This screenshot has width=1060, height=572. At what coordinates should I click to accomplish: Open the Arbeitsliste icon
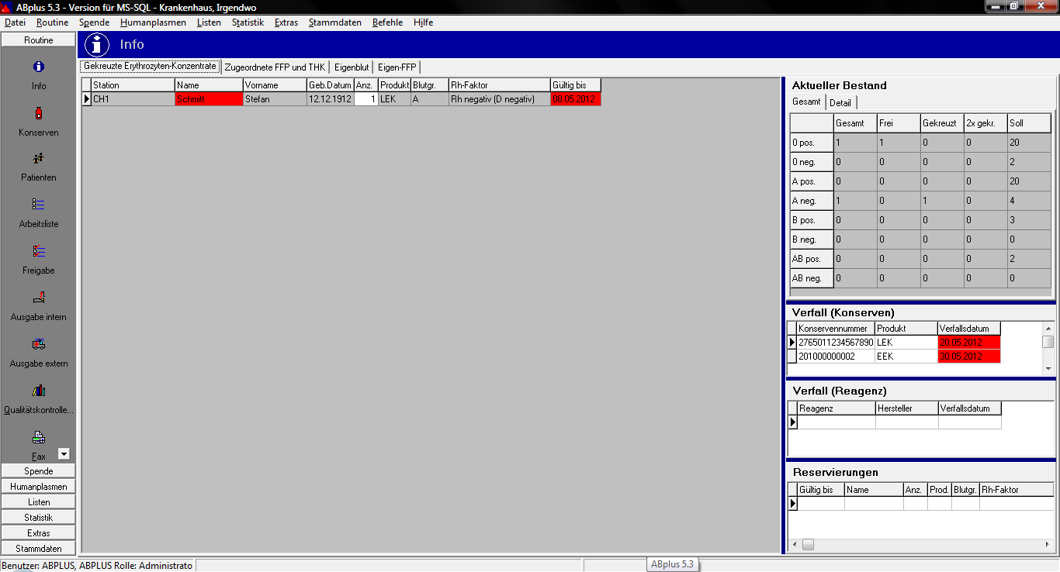tap(39, 205)
